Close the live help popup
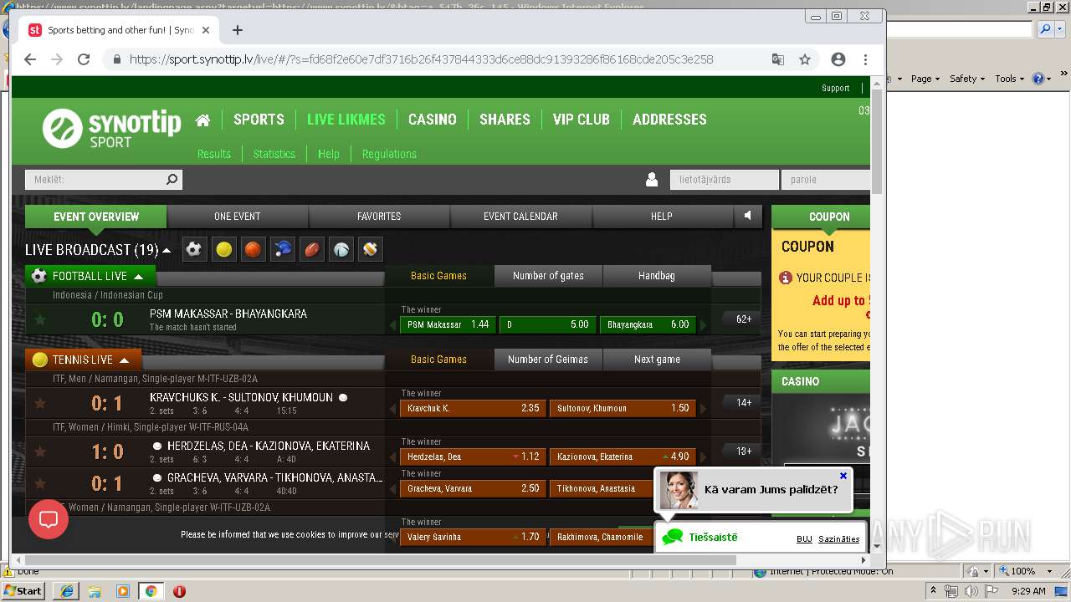The image size is (1071, 602). click(x=843, y=476)
